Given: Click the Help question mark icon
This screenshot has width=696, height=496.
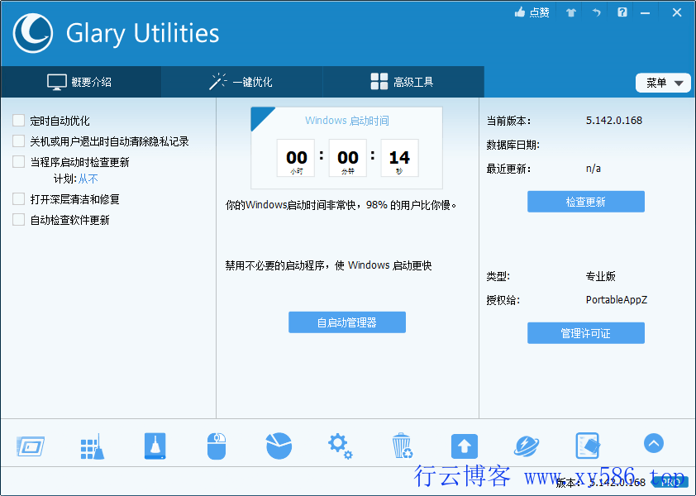Looking at the screenshot, I should [622, 12].
